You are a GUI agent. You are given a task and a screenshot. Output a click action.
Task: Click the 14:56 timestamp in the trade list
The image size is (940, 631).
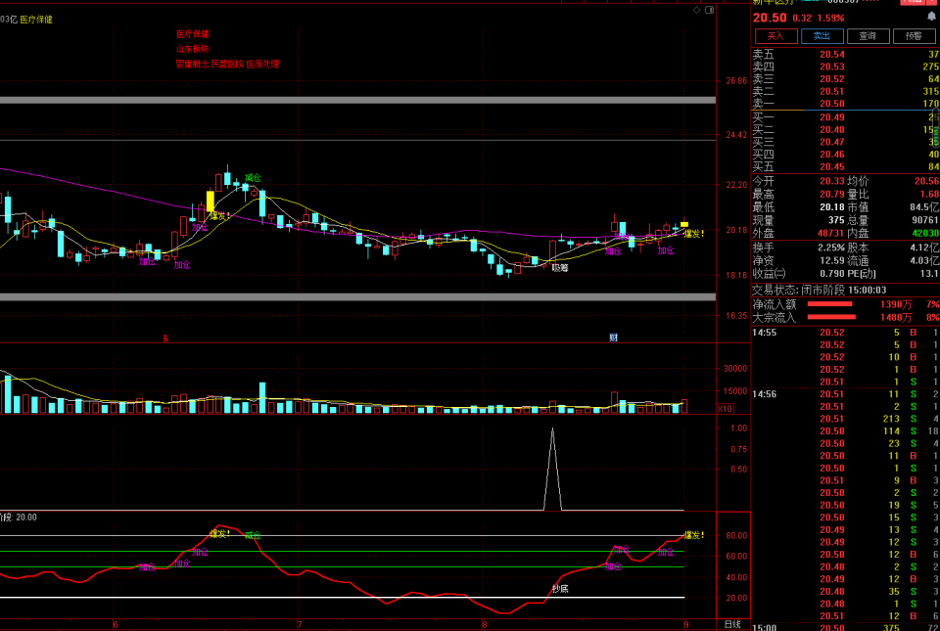(x=765, y=394)
